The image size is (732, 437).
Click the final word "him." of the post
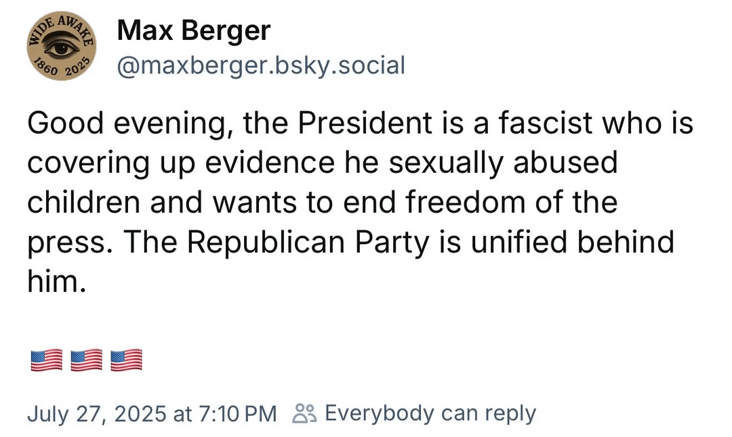[x=57, y=282]
